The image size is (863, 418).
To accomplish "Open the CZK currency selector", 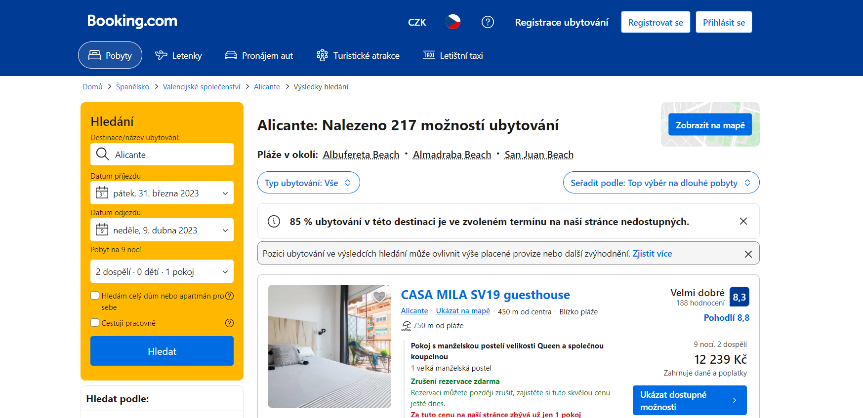I will [417, 22].
